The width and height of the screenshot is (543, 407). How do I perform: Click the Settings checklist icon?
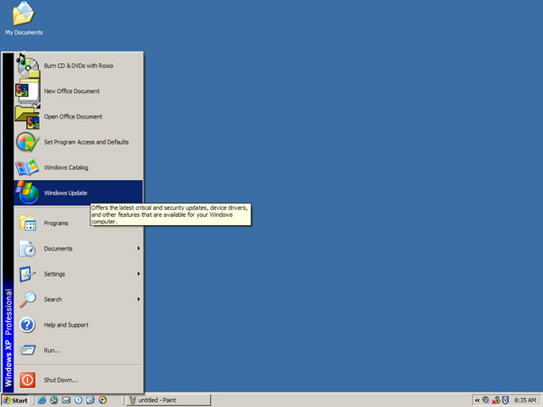28,274
